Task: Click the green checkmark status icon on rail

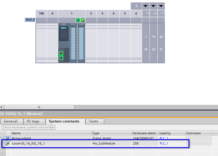Action: (x=83, y=20)
